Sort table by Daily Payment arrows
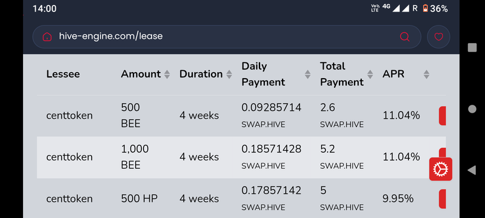Image resolution: width=485 pixels, height=218 pixels. [307, 74]
